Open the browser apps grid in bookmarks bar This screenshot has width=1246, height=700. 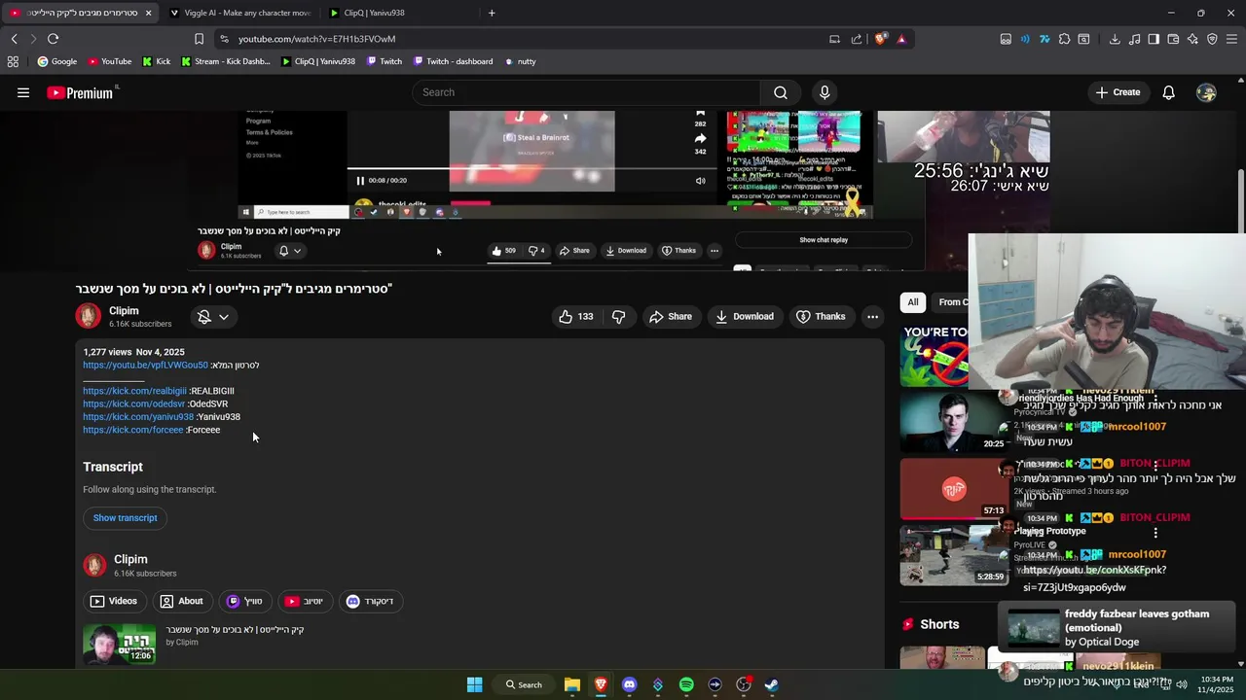[x=13, y=61]
